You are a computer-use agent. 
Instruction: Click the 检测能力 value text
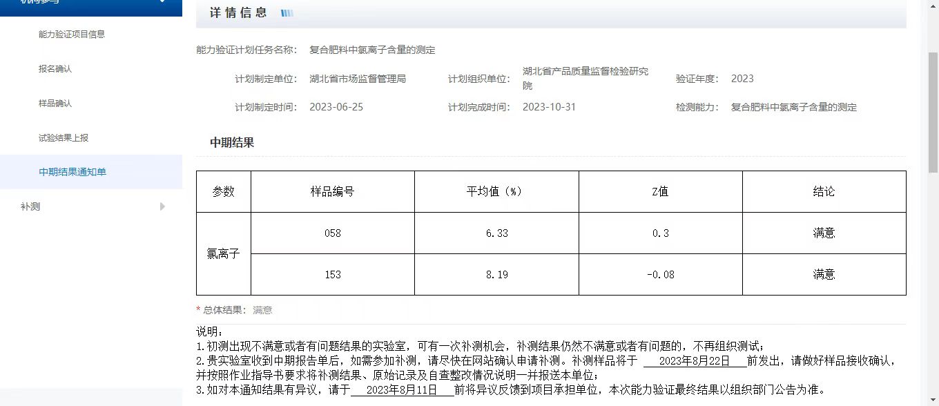point(794,107)
